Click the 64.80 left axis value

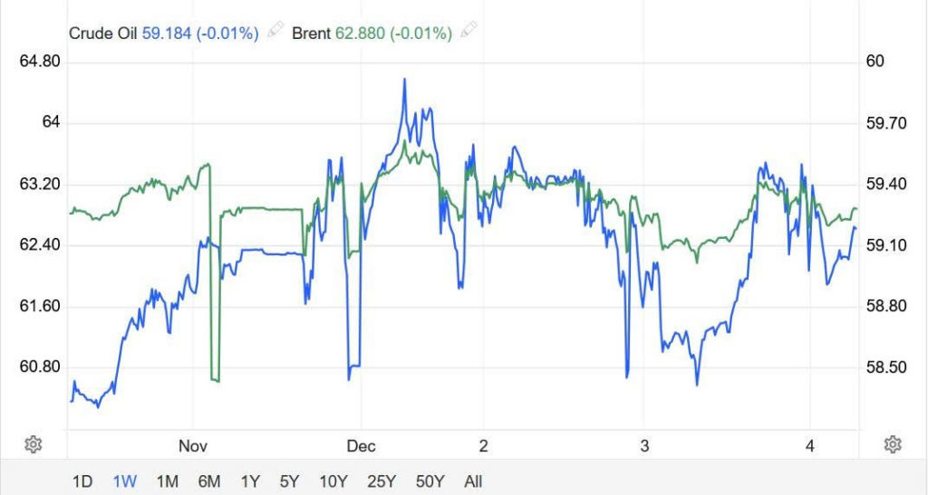click(39, 62)
